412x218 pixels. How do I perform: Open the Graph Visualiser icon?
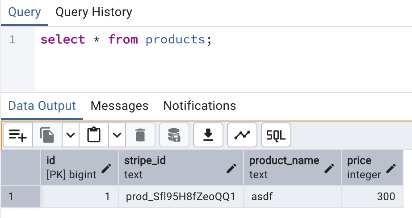click(x=242, y=135)
